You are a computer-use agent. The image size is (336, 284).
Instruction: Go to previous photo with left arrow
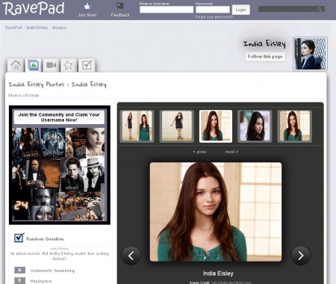(x=131, y=256)
